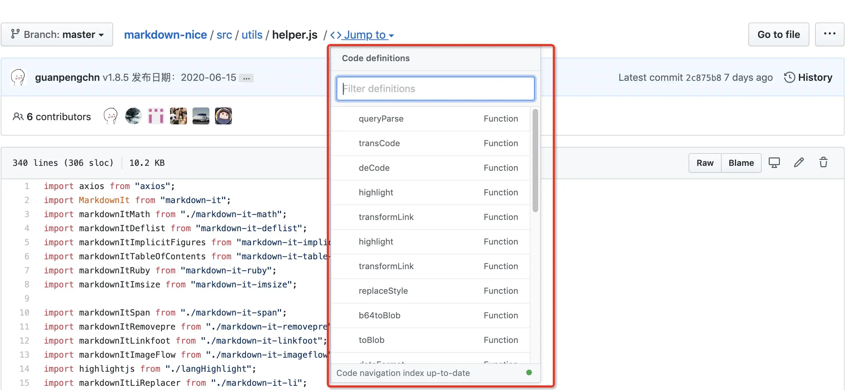
Task: Click the Go to file button
Action: click(778, 34)
